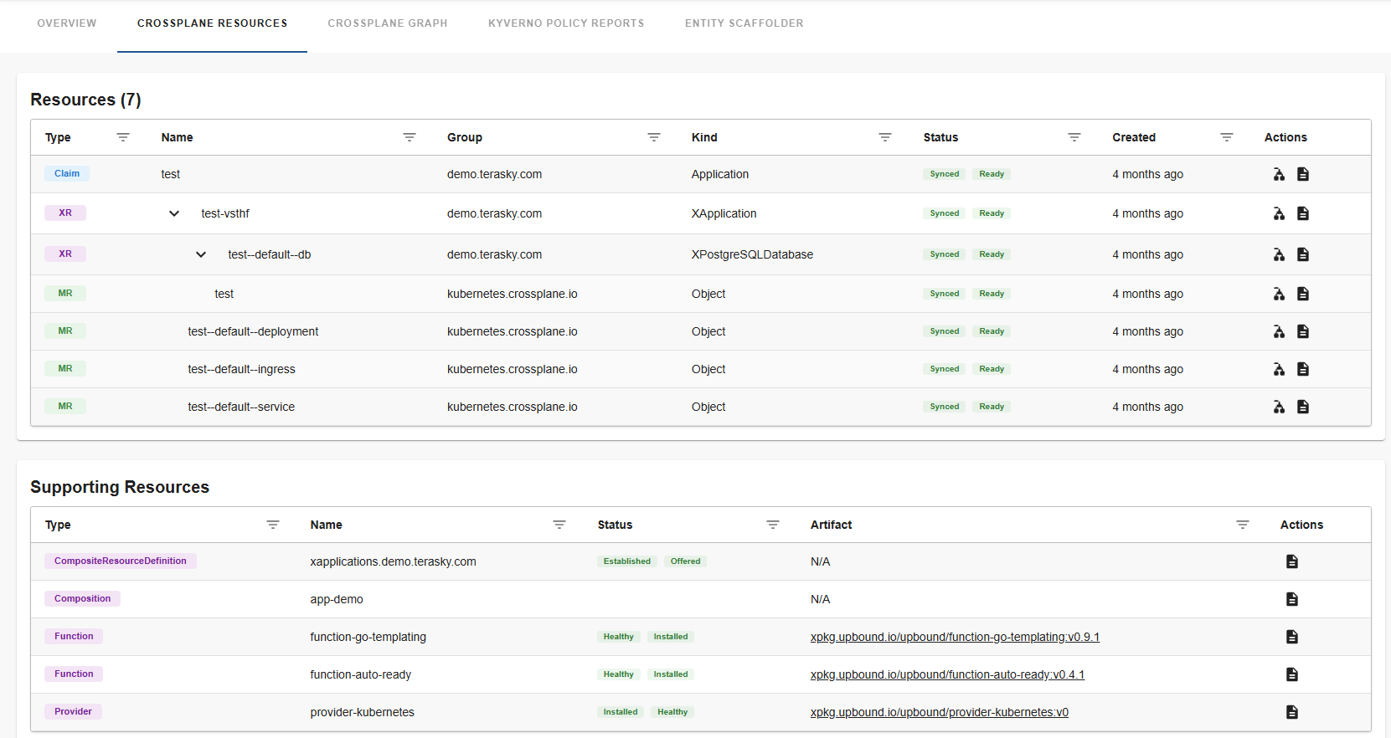Select the XPostgreSQLDatabase kind cell
Image resolution: width=1391 pixels, height=738 pixels.
click(752, 254)
